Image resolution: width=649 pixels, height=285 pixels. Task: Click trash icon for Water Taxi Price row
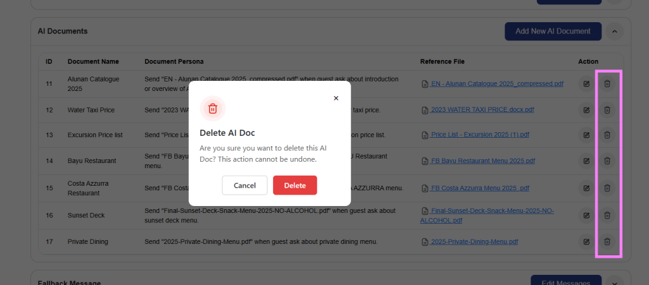point(607,110)
